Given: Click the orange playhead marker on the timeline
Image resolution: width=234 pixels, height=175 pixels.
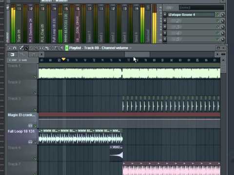Looking at the screenshot, I should pos(63,59).
